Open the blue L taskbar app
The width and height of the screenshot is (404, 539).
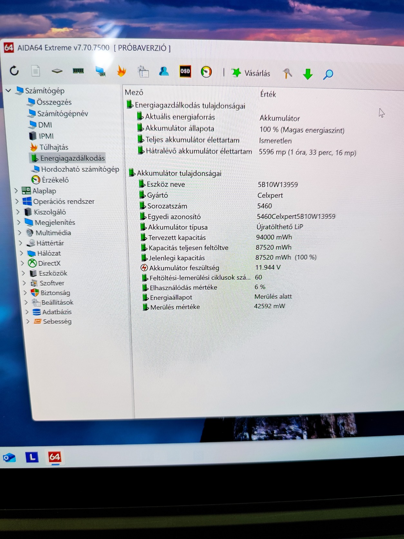[x=32, y=457]
